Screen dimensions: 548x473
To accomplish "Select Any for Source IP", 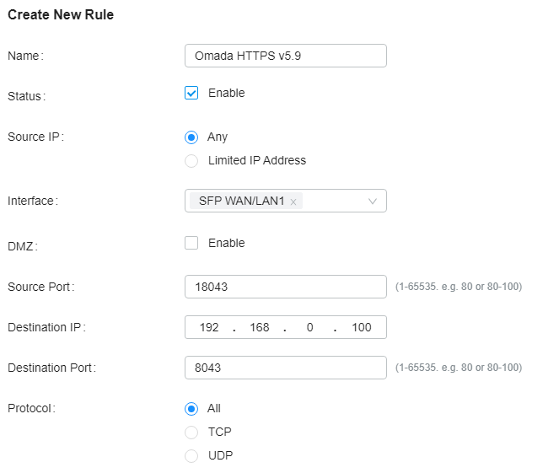I will [191, 137].
